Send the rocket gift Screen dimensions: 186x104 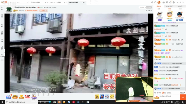[x=102, y=97]
